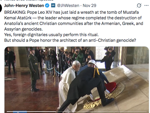
Task: Click "Kemal Atatürk" in the tweet body
Action: tap(18, 18)
